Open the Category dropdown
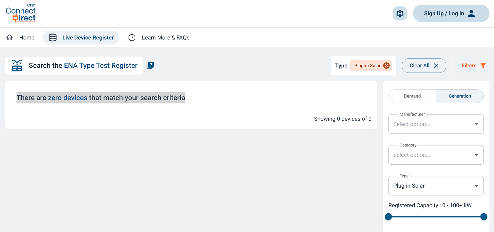494x232 pixels. (436, 155)
